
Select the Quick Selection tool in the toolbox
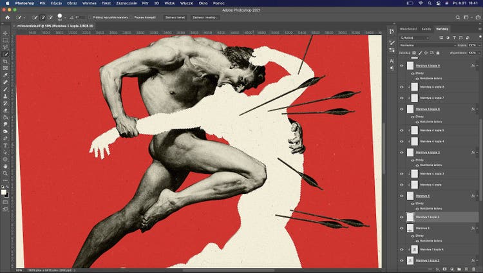[x=5, y=54]
